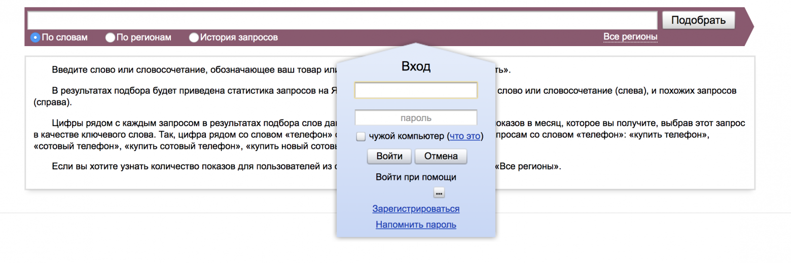
Task: Open the что это help link
Action: tap(464, 136)
